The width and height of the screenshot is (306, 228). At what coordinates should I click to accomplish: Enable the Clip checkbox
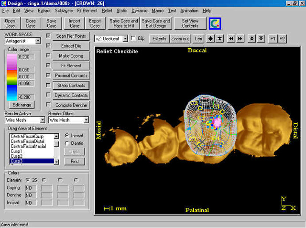tap(133, 38)
